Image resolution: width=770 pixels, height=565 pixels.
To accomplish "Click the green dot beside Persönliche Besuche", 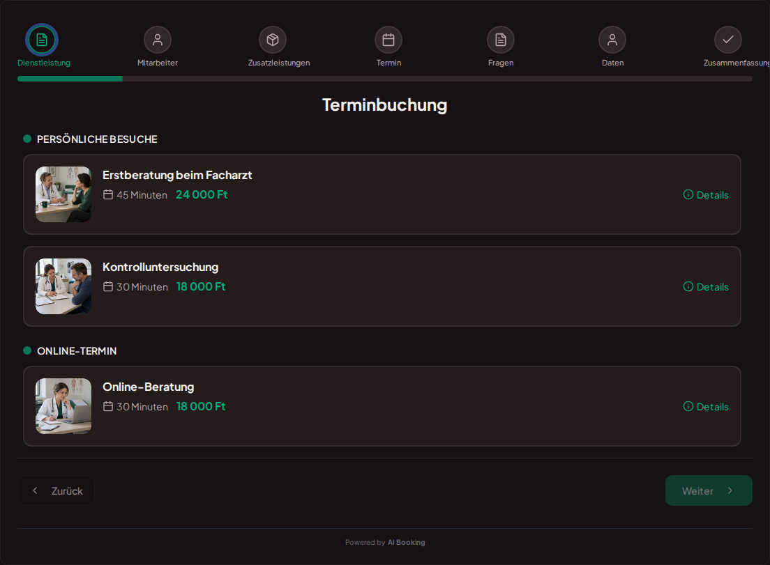I will (x=27, y=139).
